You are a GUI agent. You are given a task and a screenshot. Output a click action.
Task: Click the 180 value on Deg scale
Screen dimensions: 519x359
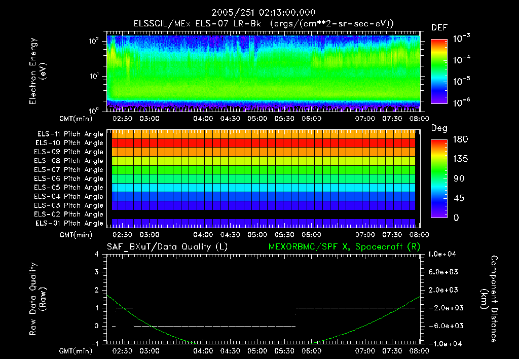click(x=460, y=139)
